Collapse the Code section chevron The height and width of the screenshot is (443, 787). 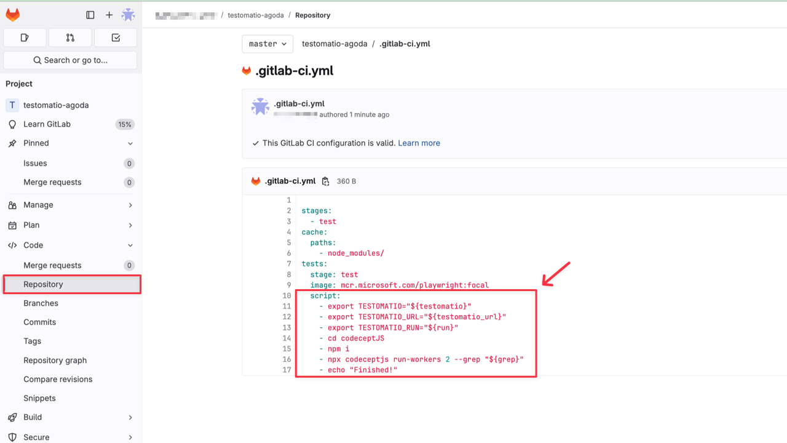pyautogui.click(x=130, y=245)
